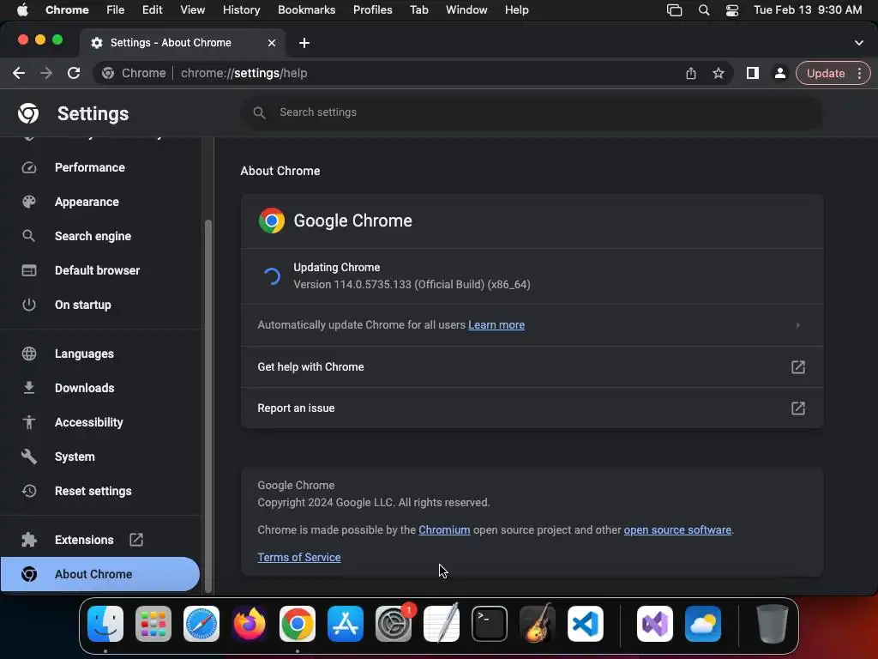Open the Edit menu

pos(152,10)
